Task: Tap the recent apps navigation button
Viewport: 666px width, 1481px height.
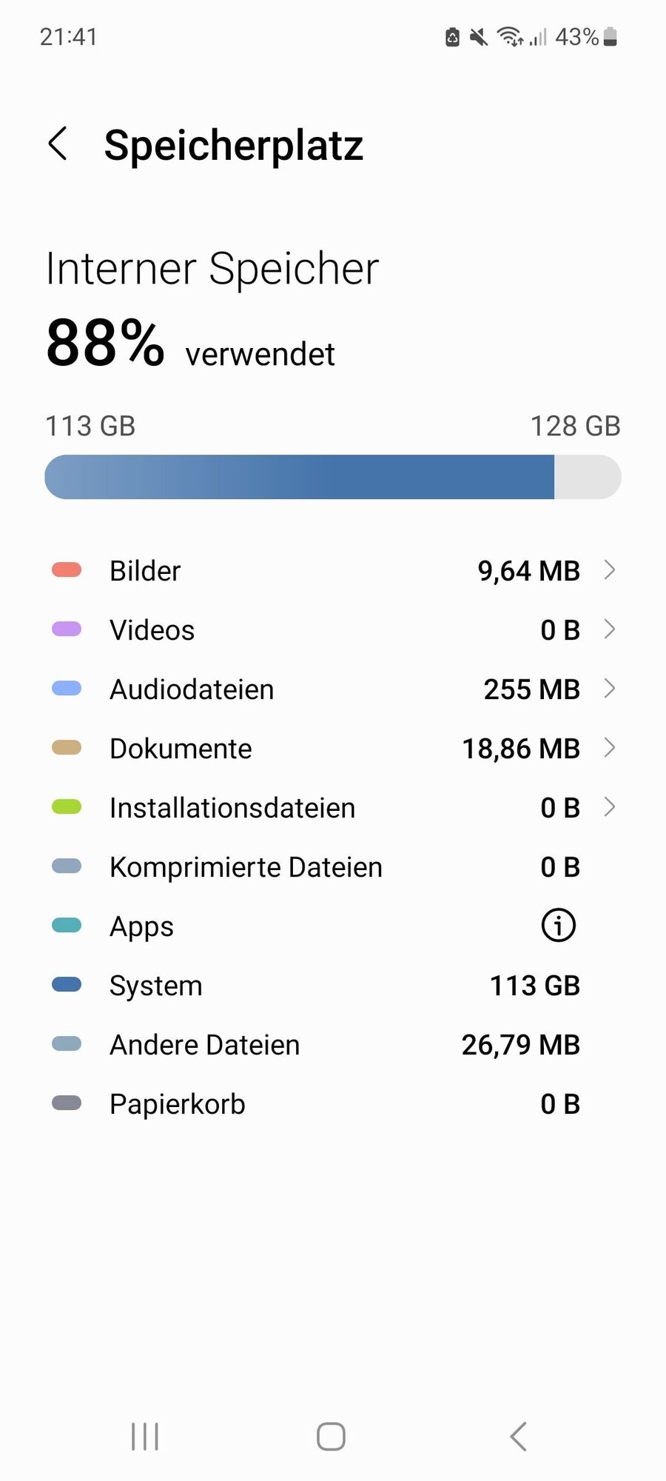Action: coord(145,1437)
